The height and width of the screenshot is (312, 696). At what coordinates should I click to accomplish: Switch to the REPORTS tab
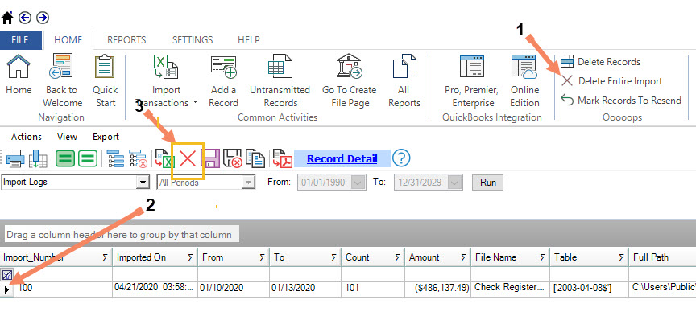click(126, 40)
